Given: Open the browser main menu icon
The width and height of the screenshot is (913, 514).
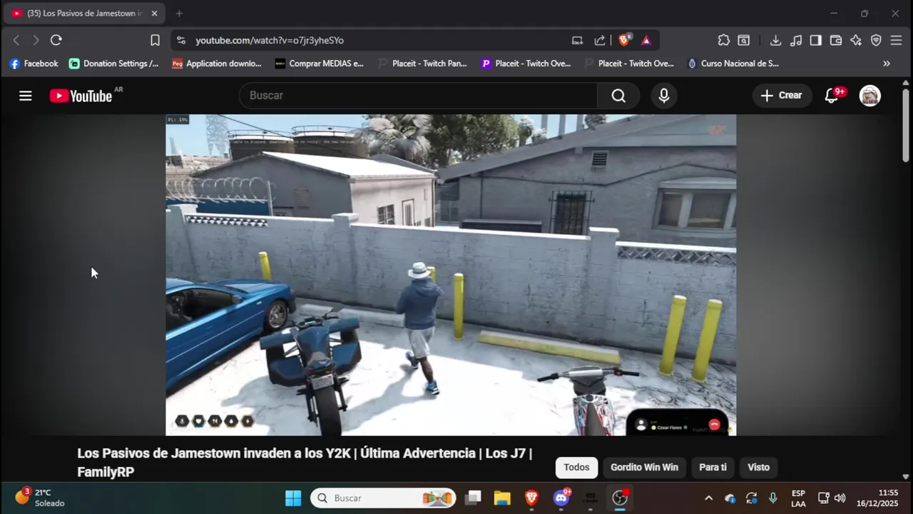Looking at the screenshot, I should click(x=897, y=41).
